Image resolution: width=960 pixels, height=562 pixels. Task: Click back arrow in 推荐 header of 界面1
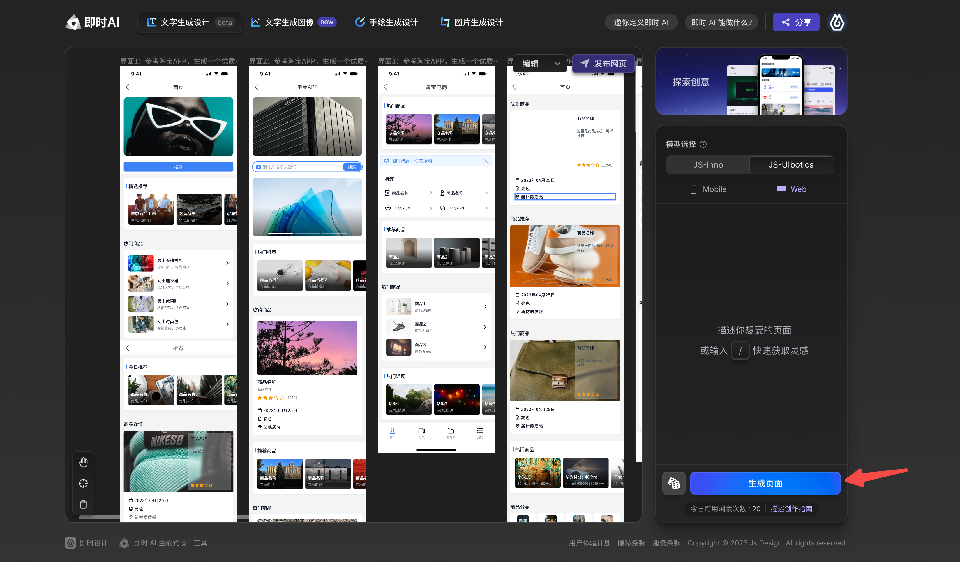pyautogui.click(x=127, y=348)
